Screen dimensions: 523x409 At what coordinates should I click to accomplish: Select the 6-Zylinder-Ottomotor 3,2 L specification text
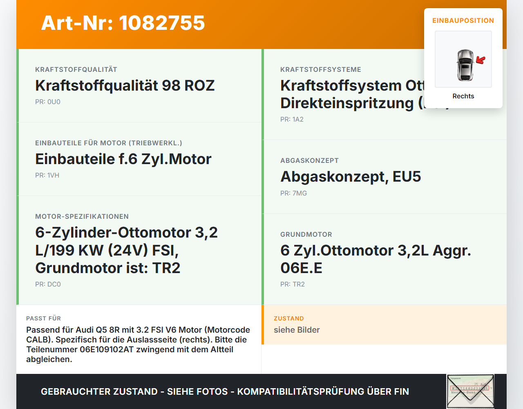[x=127, y=250]
